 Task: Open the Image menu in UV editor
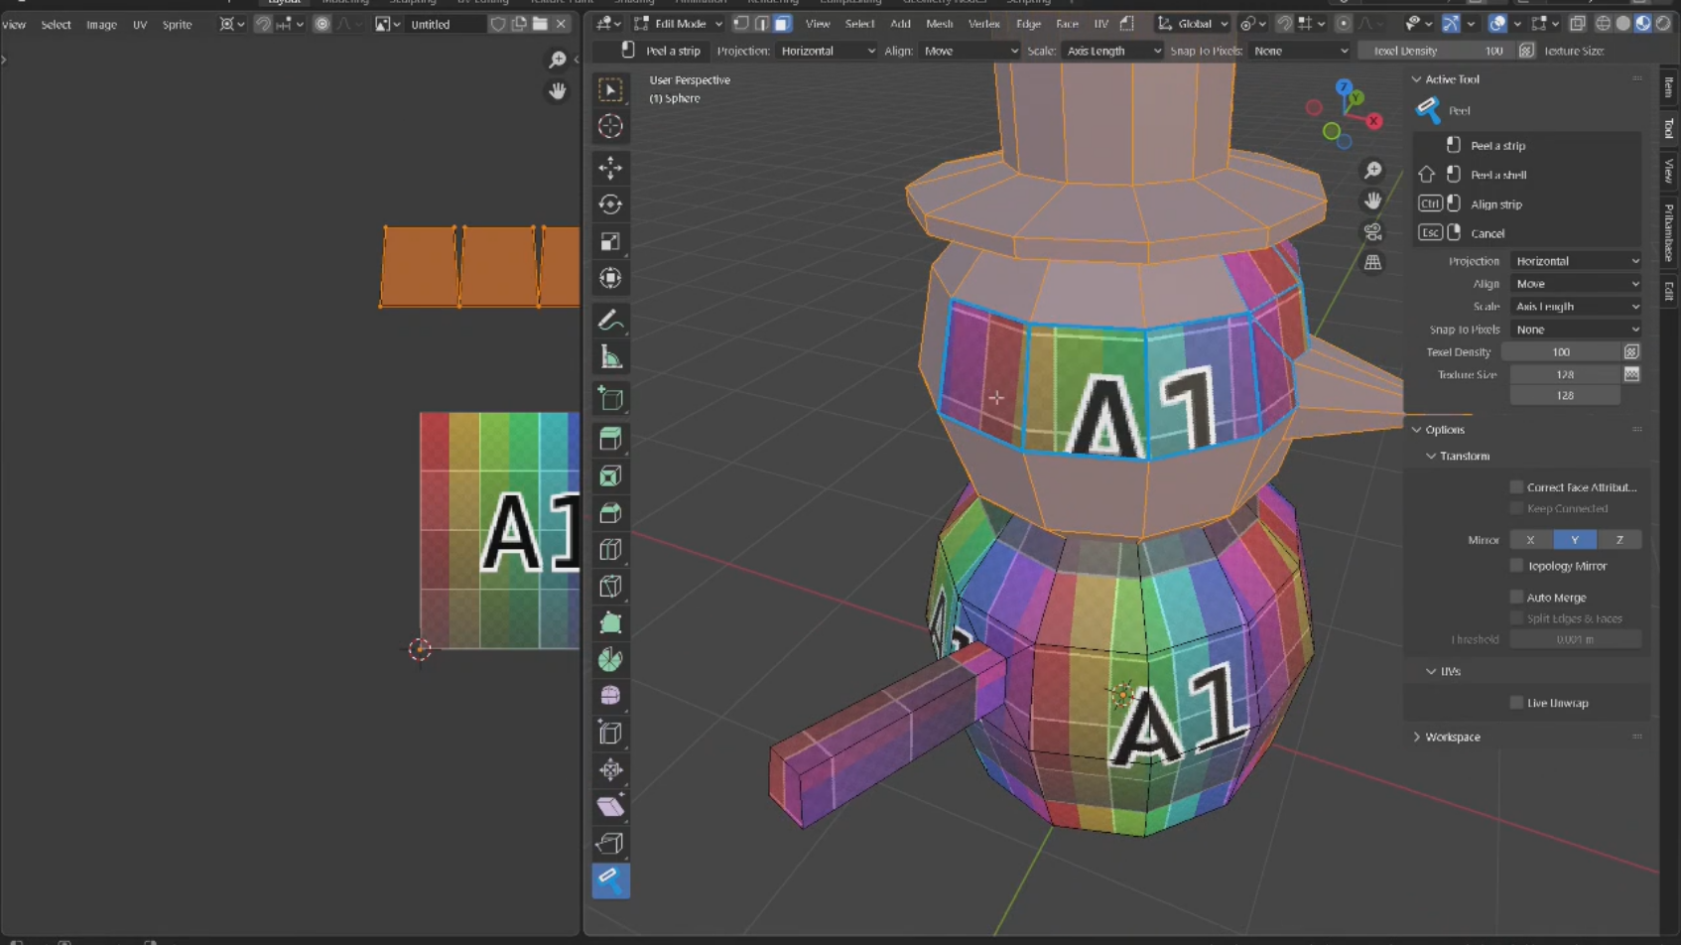pos(101,25)
